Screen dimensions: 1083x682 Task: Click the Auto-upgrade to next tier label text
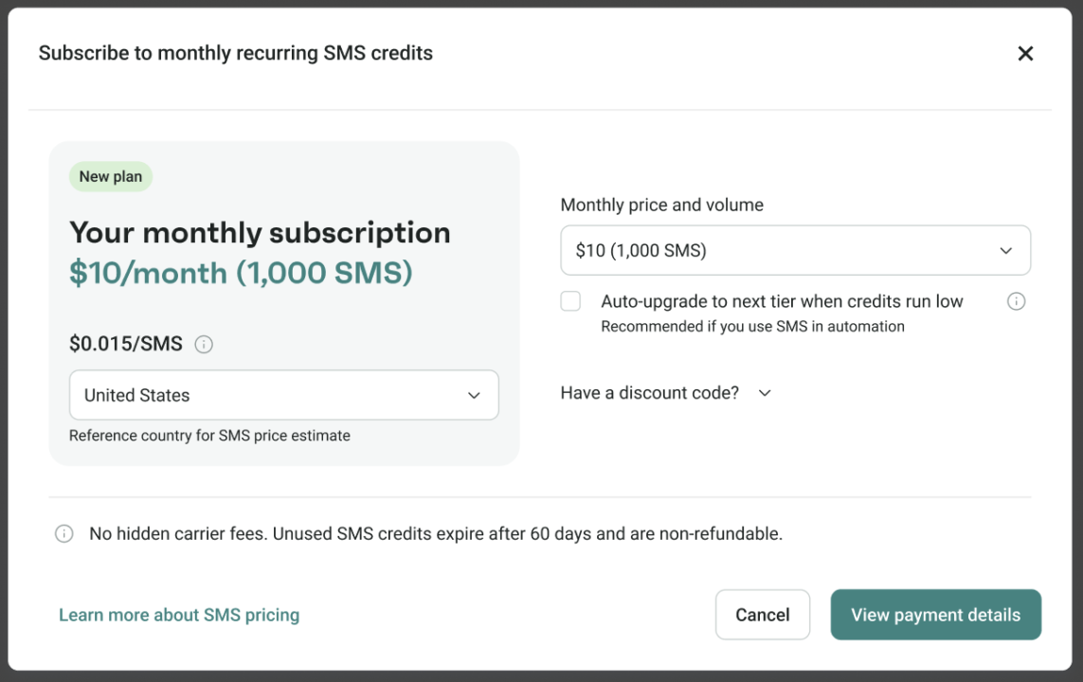coord(782,302)
